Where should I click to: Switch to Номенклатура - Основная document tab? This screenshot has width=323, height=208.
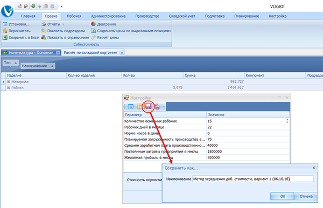pyautogui.click(x=31, y=53)
